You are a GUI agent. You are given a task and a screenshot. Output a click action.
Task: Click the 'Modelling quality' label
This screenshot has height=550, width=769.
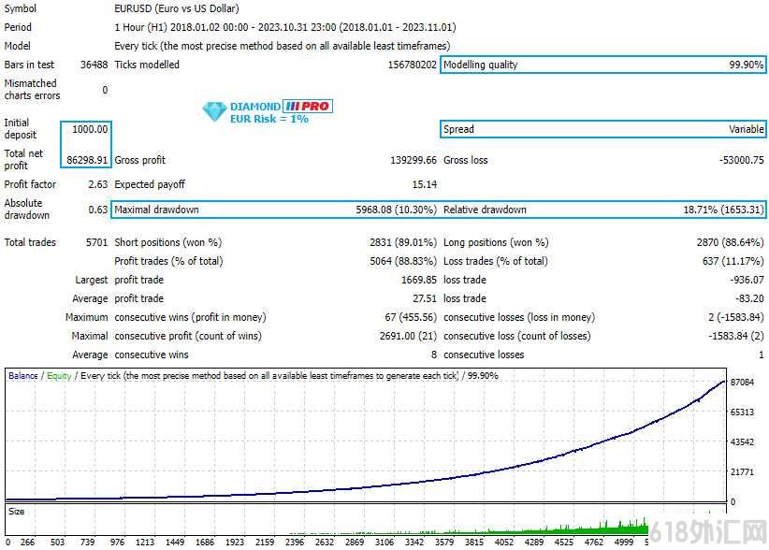tap(480, 65)
